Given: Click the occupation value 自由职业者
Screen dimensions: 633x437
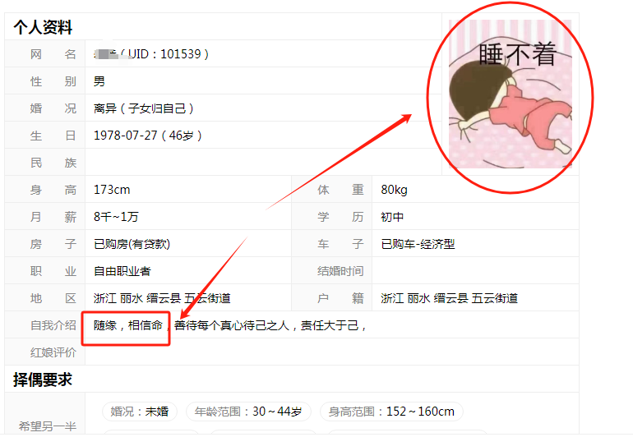Looking at the screenshot, I should click(x=122, y=271).
